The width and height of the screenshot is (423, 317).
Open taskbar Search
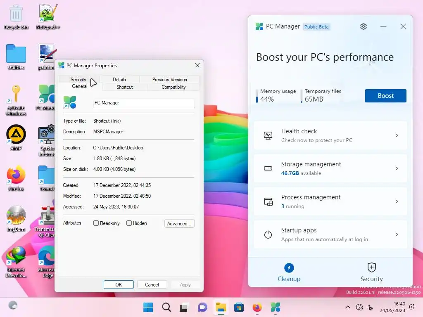coord(166,307)
